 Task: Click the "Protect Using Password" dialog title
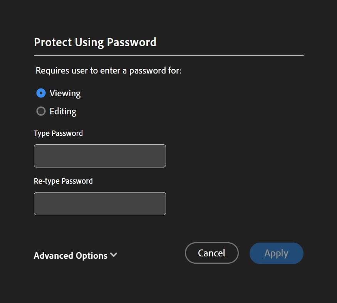pyautogui.click(x=95, y=42)
